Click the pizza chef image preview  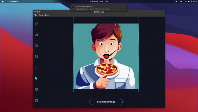point(106,56)
